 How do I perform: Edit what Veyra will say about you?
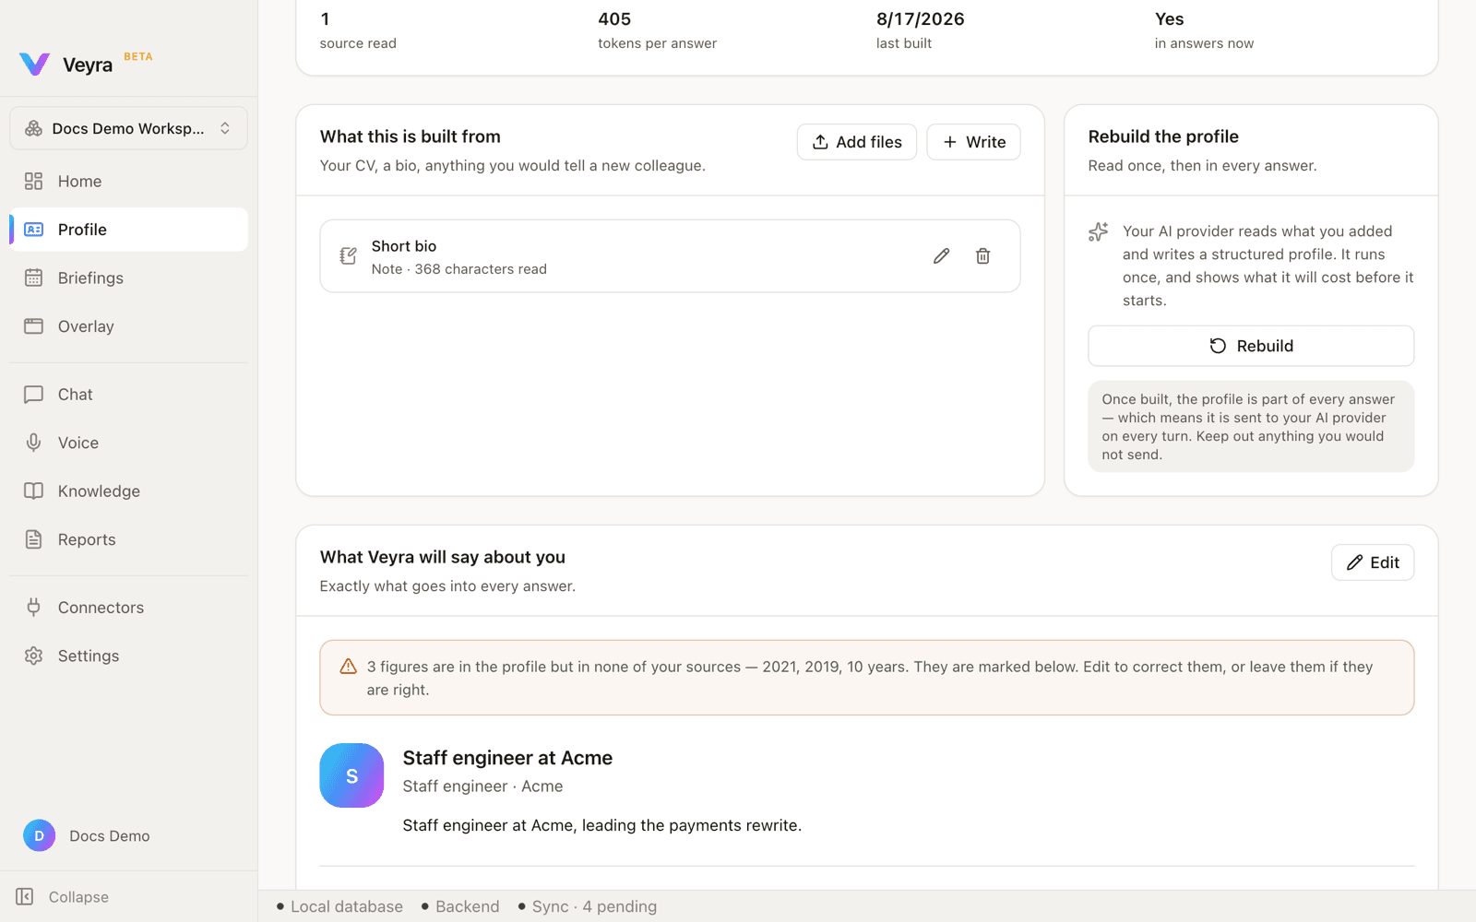point(1373,562)
